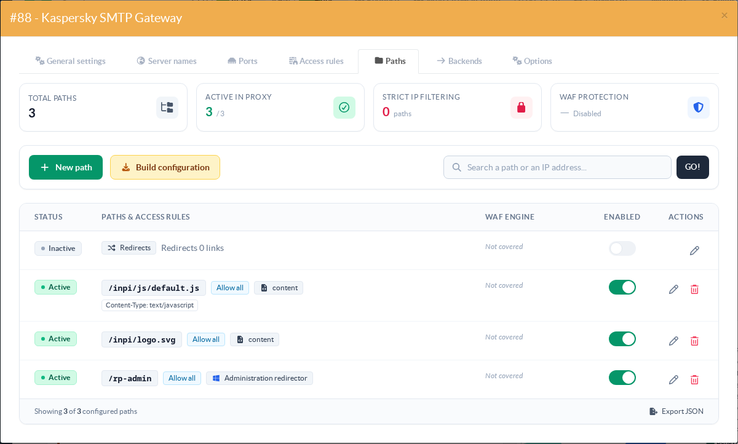
Task: Click Allow all tag on /rp-admin
Action: click(182, 378)
